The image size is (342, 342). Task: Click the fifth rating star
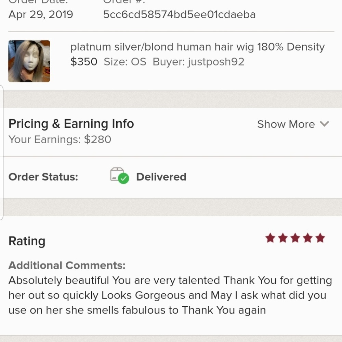click(x=320, y=238)
